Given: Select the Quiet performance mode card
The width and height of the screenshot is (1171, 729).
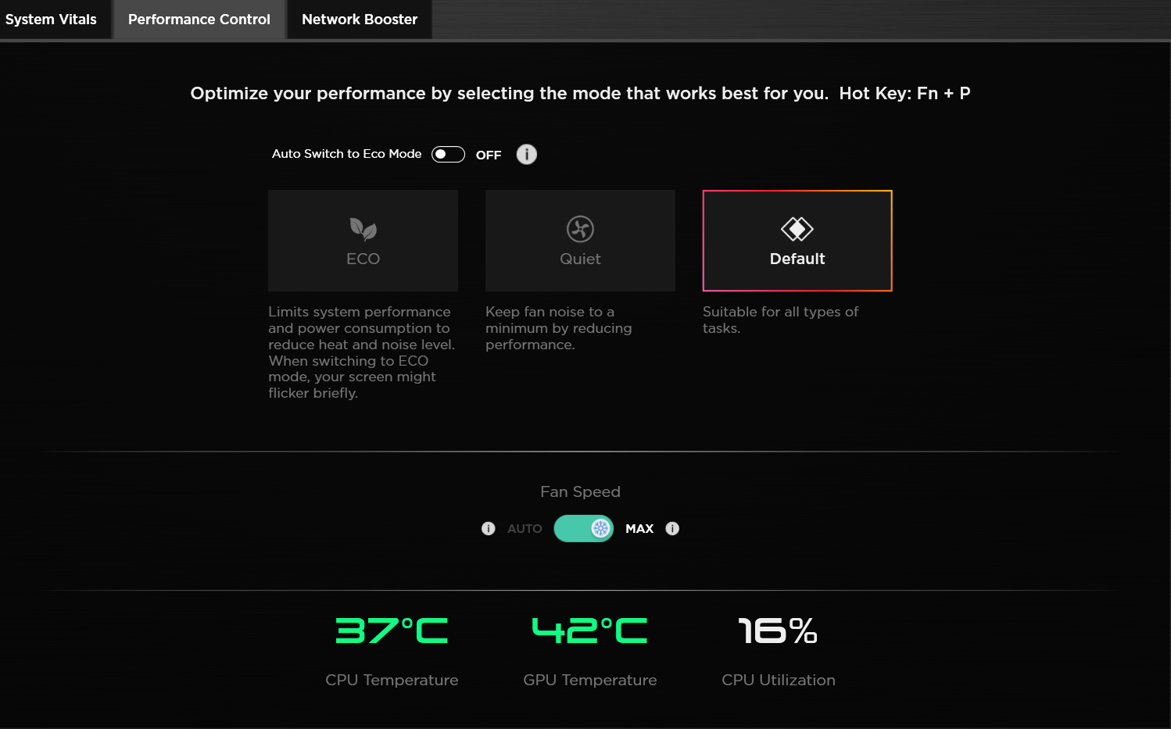Looking at the screenshot, I should pos(580,241).
